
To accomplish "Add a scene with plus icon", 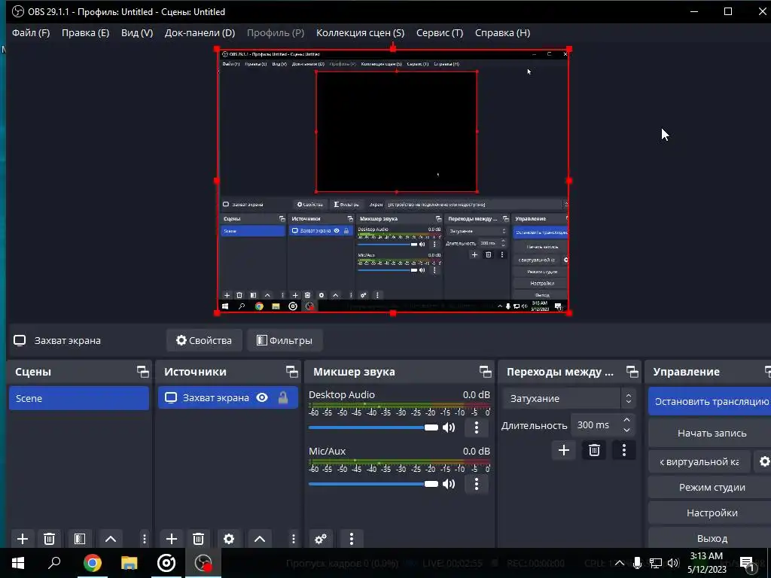I will tap(22, 539).
